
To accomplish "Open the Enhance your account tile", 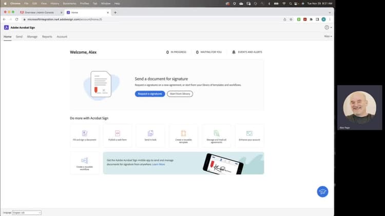I will [249, 136].
